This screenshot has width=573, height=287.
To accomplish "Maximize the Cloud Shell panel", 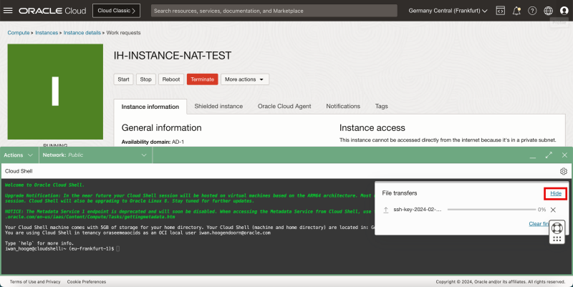I will [549, 155].
